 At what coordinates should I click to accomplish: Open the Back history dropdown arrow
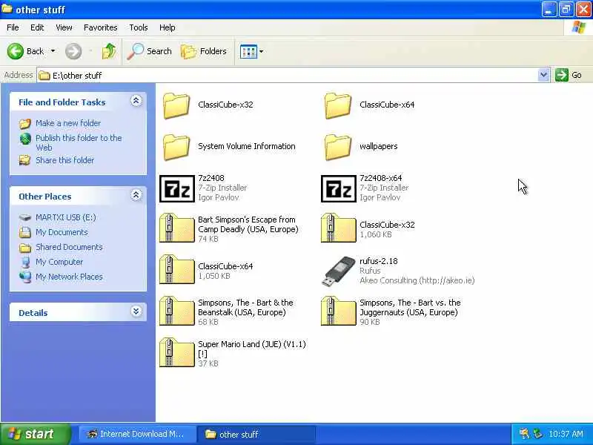(53, 51)
